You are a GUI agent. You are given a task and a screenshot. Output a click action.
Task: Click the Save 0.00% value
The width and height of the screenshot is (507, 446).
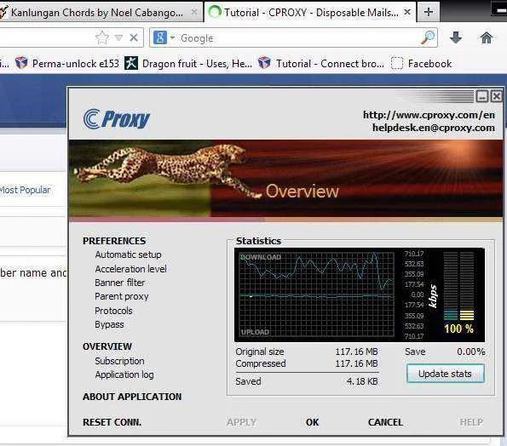tap(470, 352)
